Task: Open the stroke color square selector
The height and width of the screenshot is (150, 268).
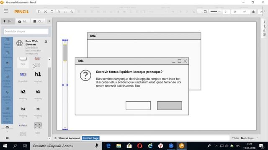Action: click(205, 12)
